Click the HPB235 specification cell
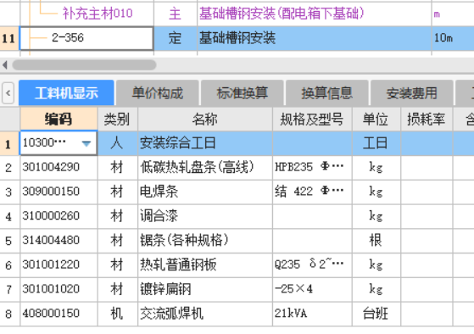The image size is (474, 334). (312, 168)
